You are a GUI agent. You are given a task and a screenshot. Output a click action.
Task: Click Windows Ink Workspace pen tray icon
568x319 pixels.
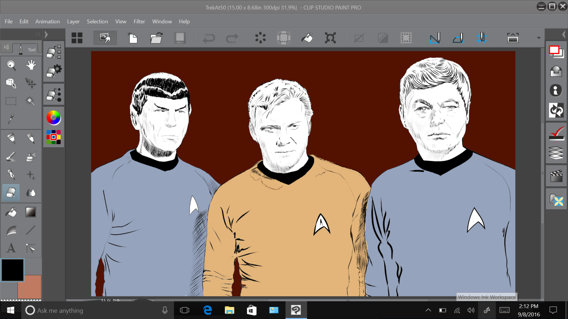tap(487, 310)
